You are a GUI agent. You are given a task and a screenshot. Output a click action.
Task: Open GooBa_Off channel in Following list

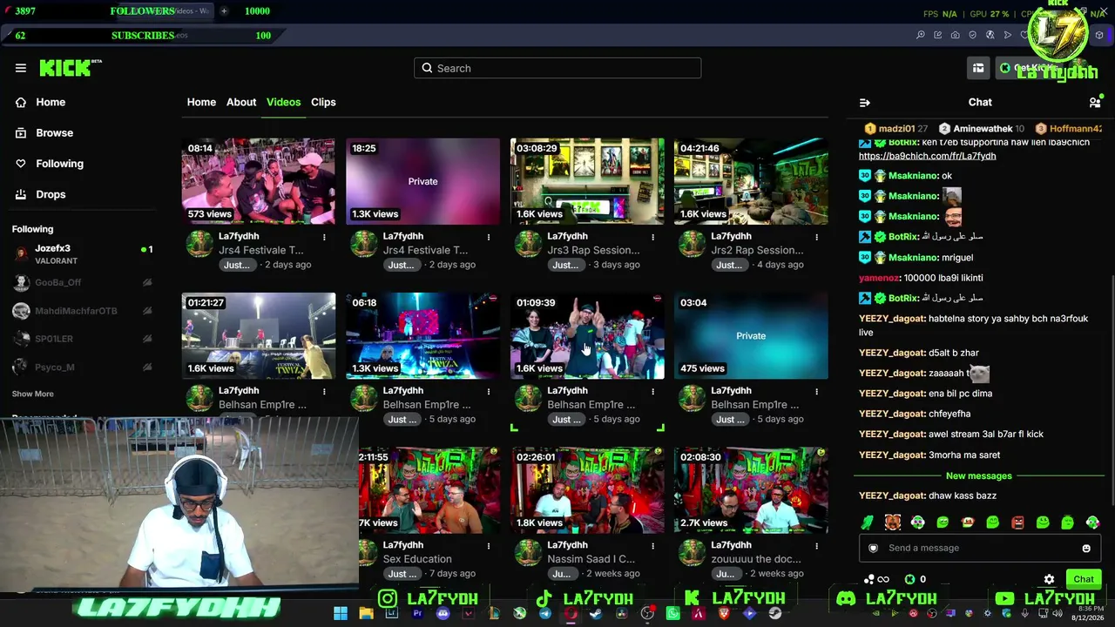(83, 282)
